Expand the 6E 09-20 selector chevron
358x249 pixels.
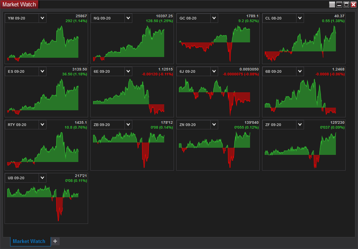pos(128,71)
